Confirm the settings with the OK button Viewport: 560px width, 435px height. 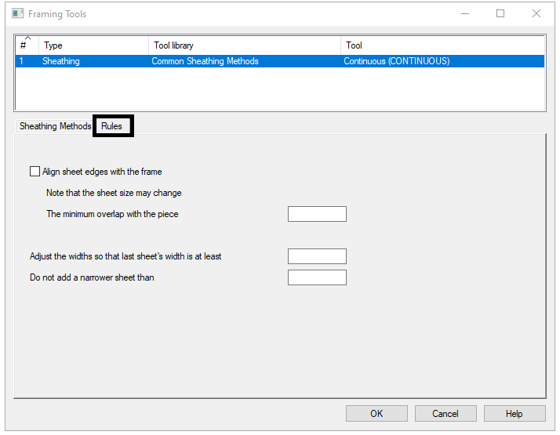coord(376,414)
